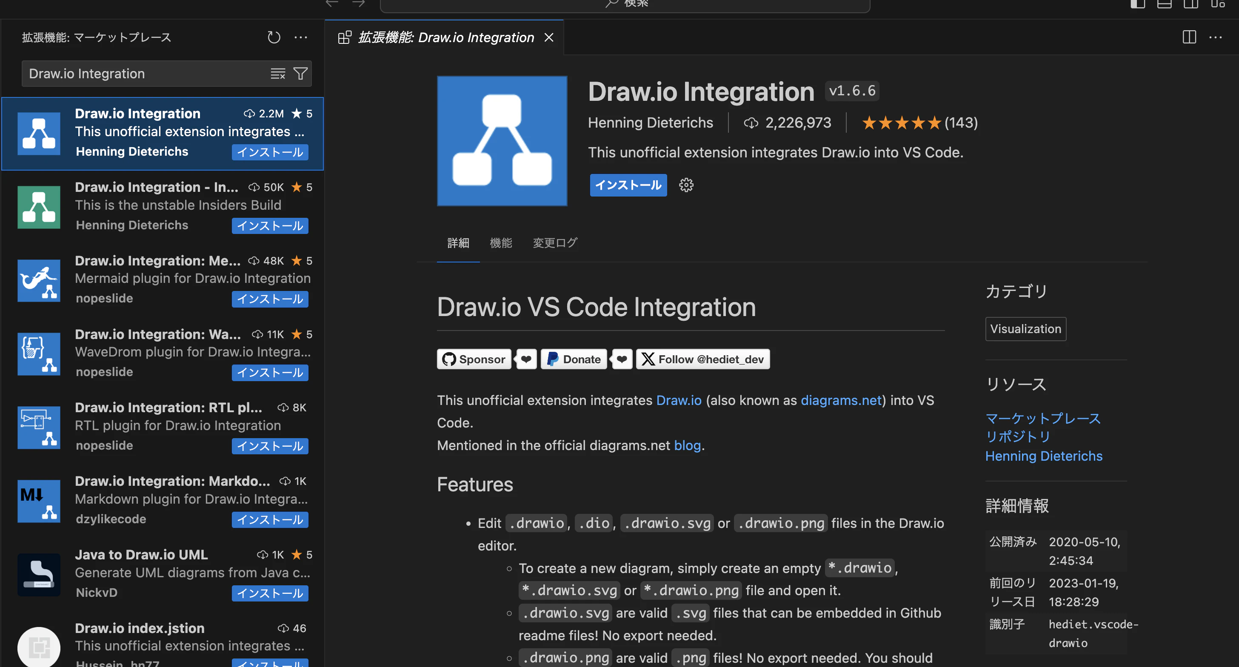Switch to the 機能 features tab

coord(501,243)
